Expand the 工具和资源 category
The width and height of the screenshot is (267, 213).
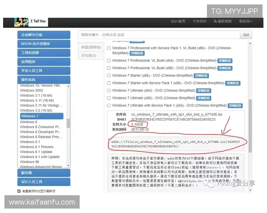click(x=44, y=53)
